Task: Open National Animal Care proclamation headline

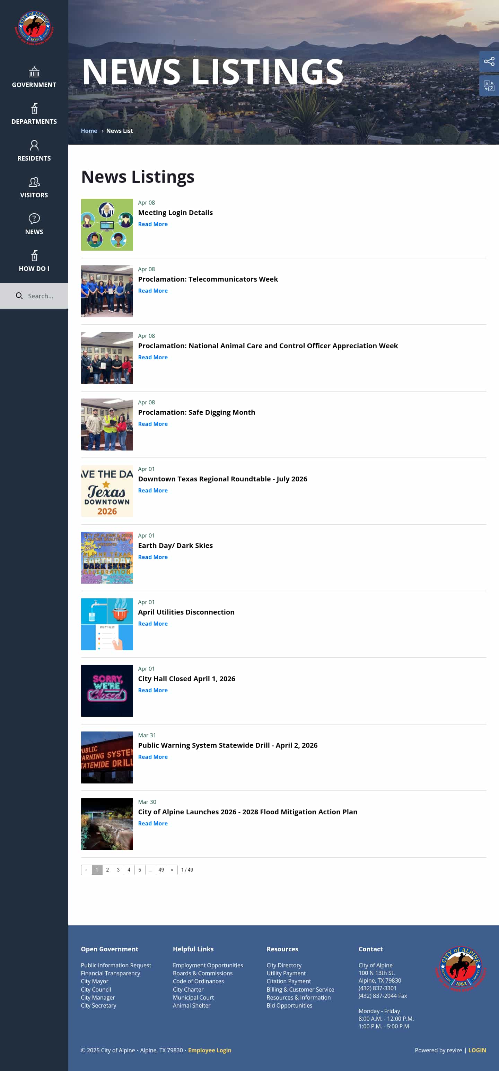Action: pos(268,345)
